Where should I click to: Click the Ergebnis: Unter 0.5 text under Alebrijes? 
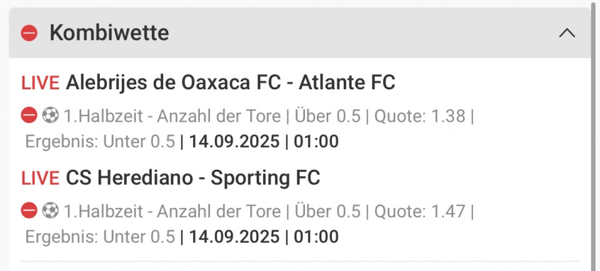[100, 141]
